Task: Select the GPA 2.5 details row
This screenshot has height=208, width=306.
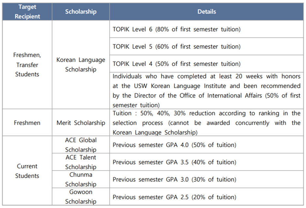Action: (x=174, y=197)
